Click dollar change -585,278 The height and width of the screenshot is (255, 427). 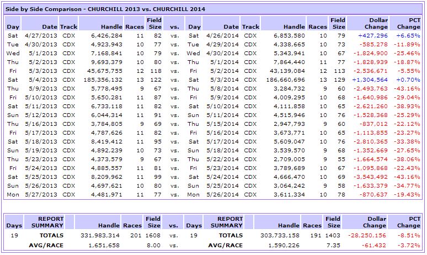(373, 44)
